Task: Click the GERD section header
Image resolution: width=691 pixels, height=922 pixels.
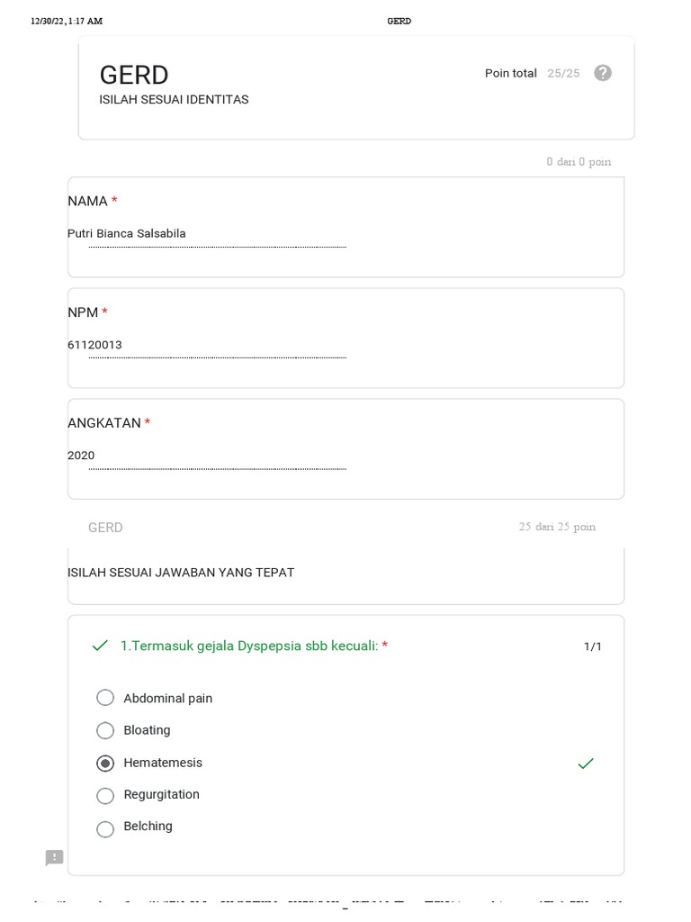Action: coord(105,528)
